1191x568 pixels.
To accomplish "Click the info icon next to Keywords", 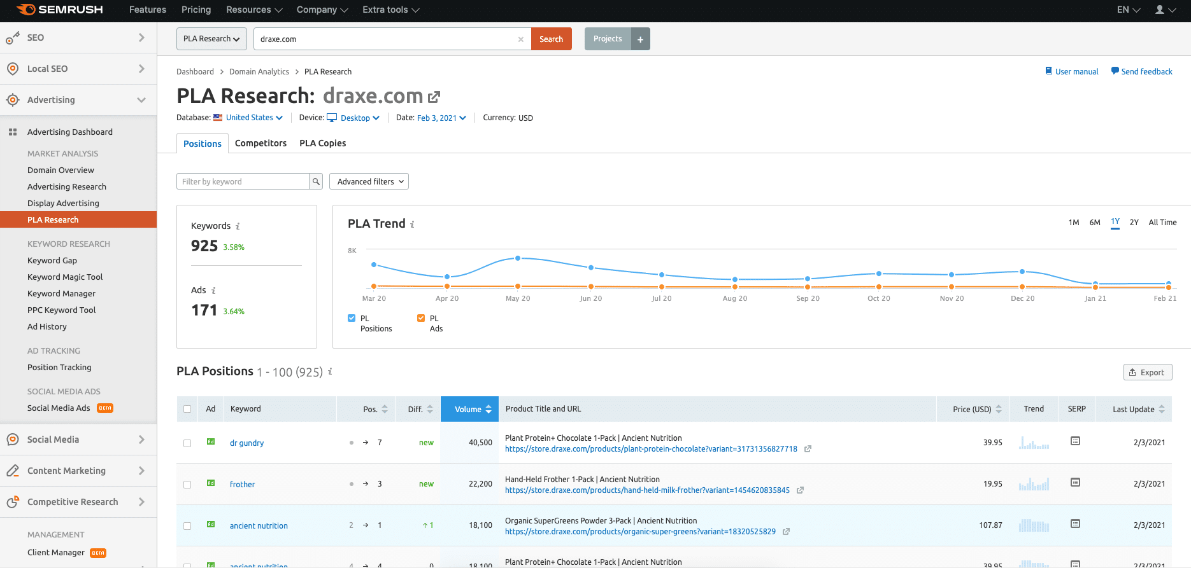I will [238, 226].
